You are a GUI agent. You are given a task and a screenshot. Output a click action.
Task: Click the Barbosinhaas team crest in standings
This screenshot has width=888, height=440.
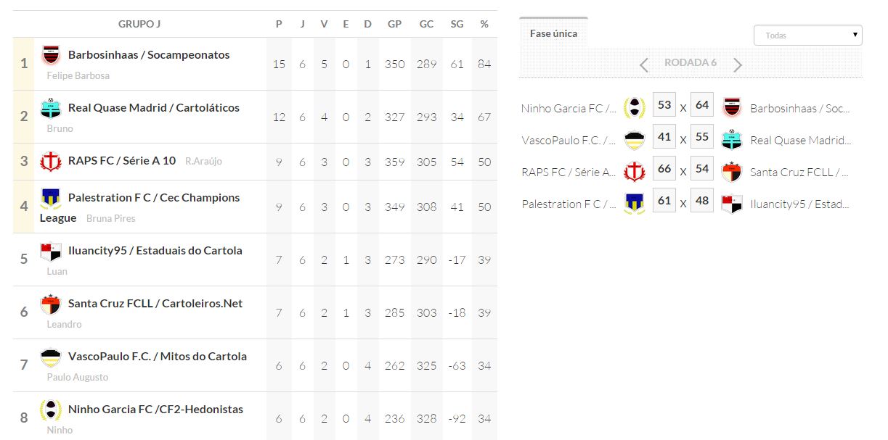point(50,55)
